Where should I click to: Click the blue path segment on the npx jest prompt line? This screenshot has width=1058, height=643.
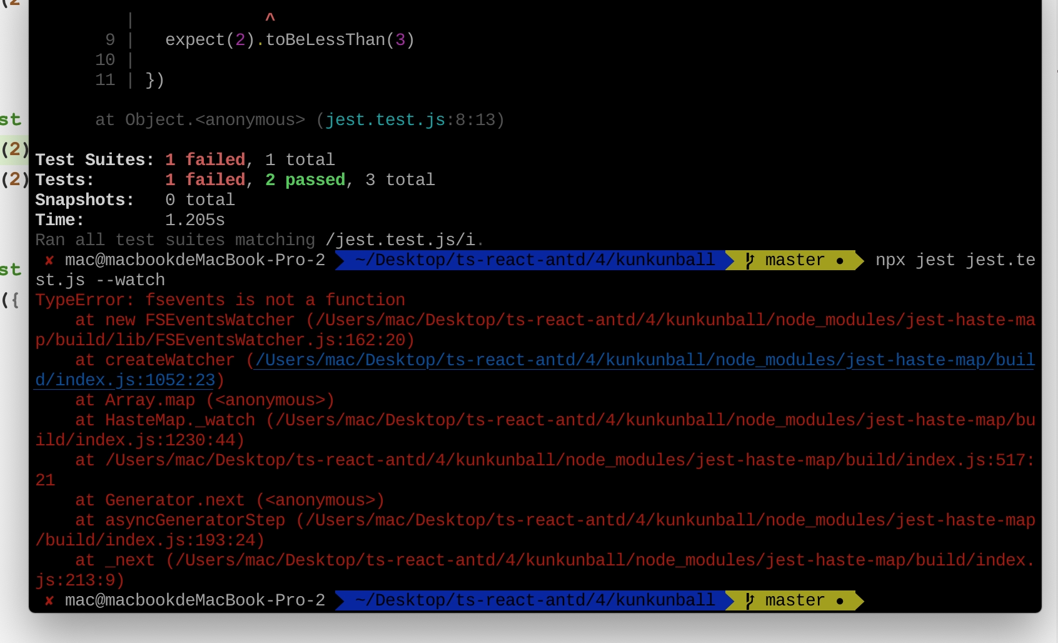coord(535,260)
